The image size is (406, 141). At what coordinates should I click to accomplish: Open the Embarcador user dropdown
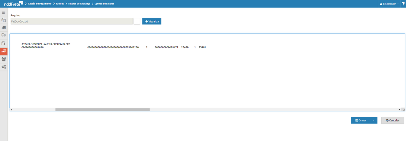389,4
